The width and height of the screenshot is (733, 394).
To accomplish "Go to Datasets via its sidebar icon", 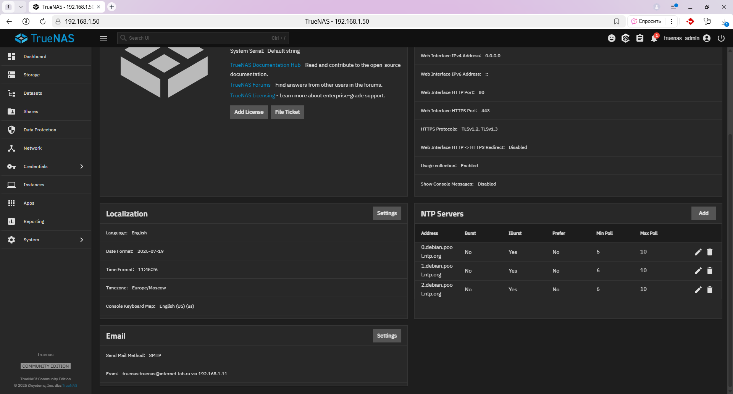I will [x=11, y=93].
